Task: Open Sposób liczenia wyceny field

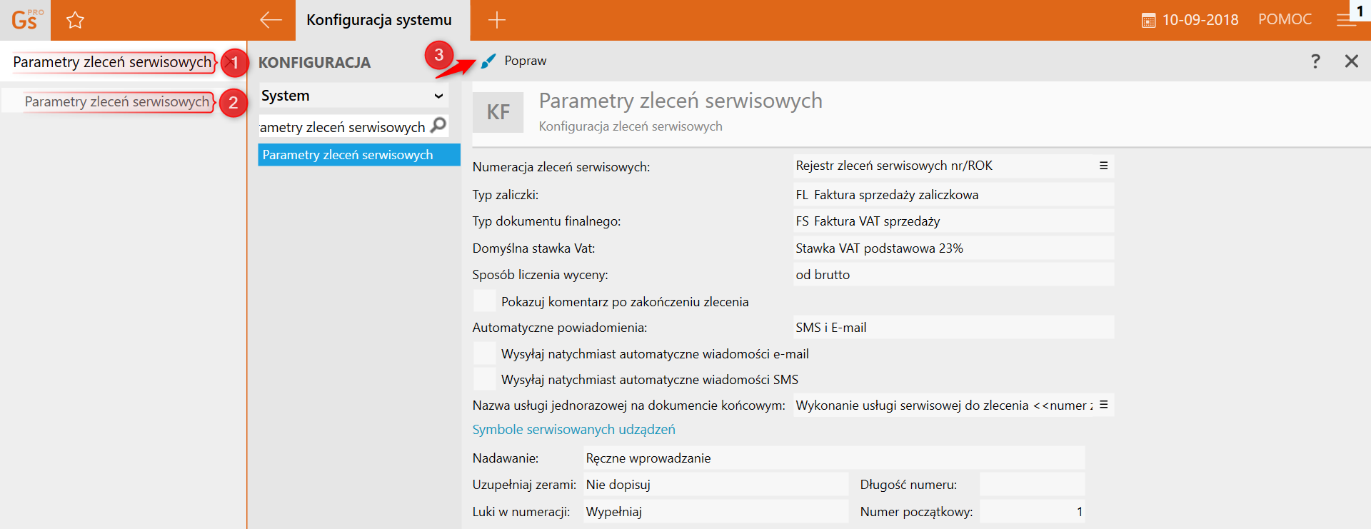Action: [953, 275]
